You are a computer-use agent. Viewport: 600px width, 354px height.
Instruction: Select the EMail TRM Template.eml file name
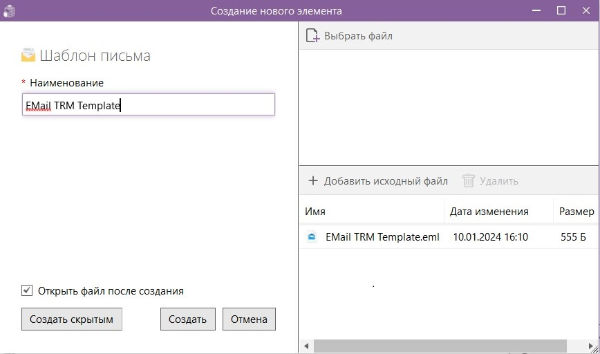click(382, 237)
